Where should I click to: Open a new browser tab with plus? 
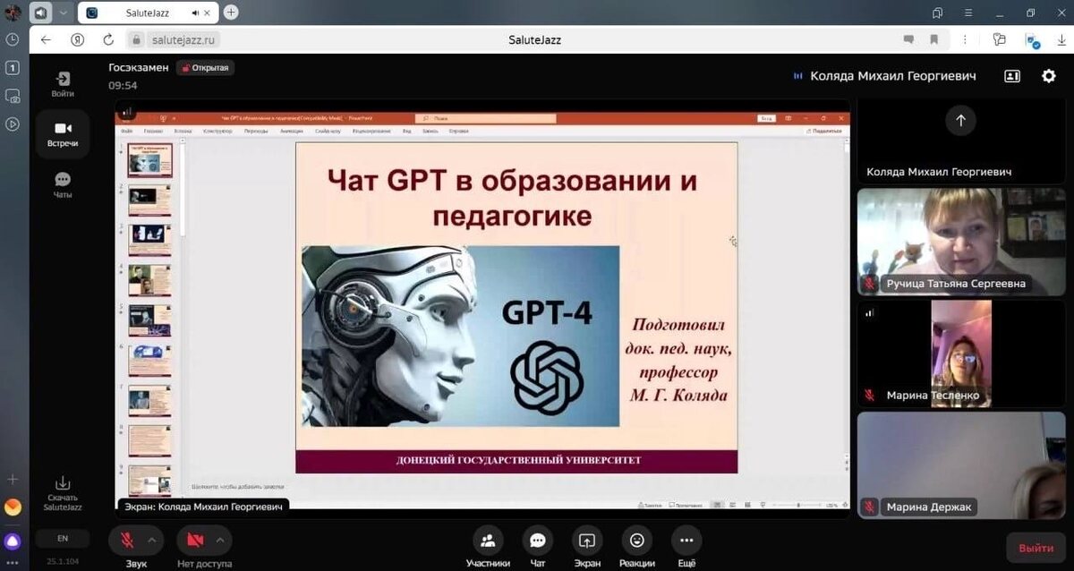(231, 13)
